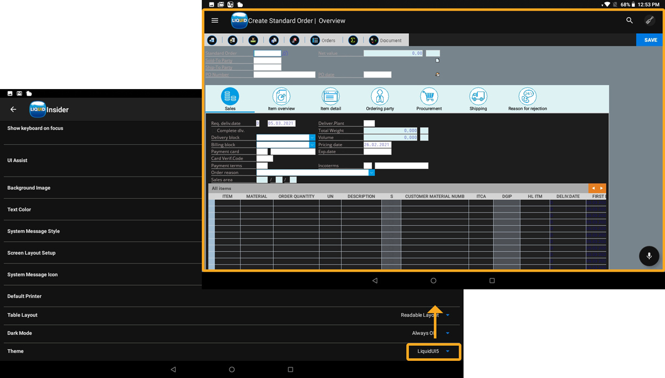Switch to the Item overview tab

[x=282, y=100]
